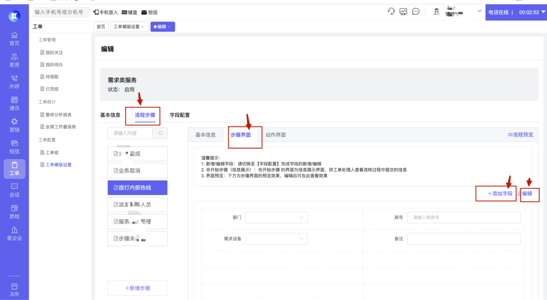547x300 pixels.
Task: Open the monitor chart icon in header
Action: click(x=403, y=12)
